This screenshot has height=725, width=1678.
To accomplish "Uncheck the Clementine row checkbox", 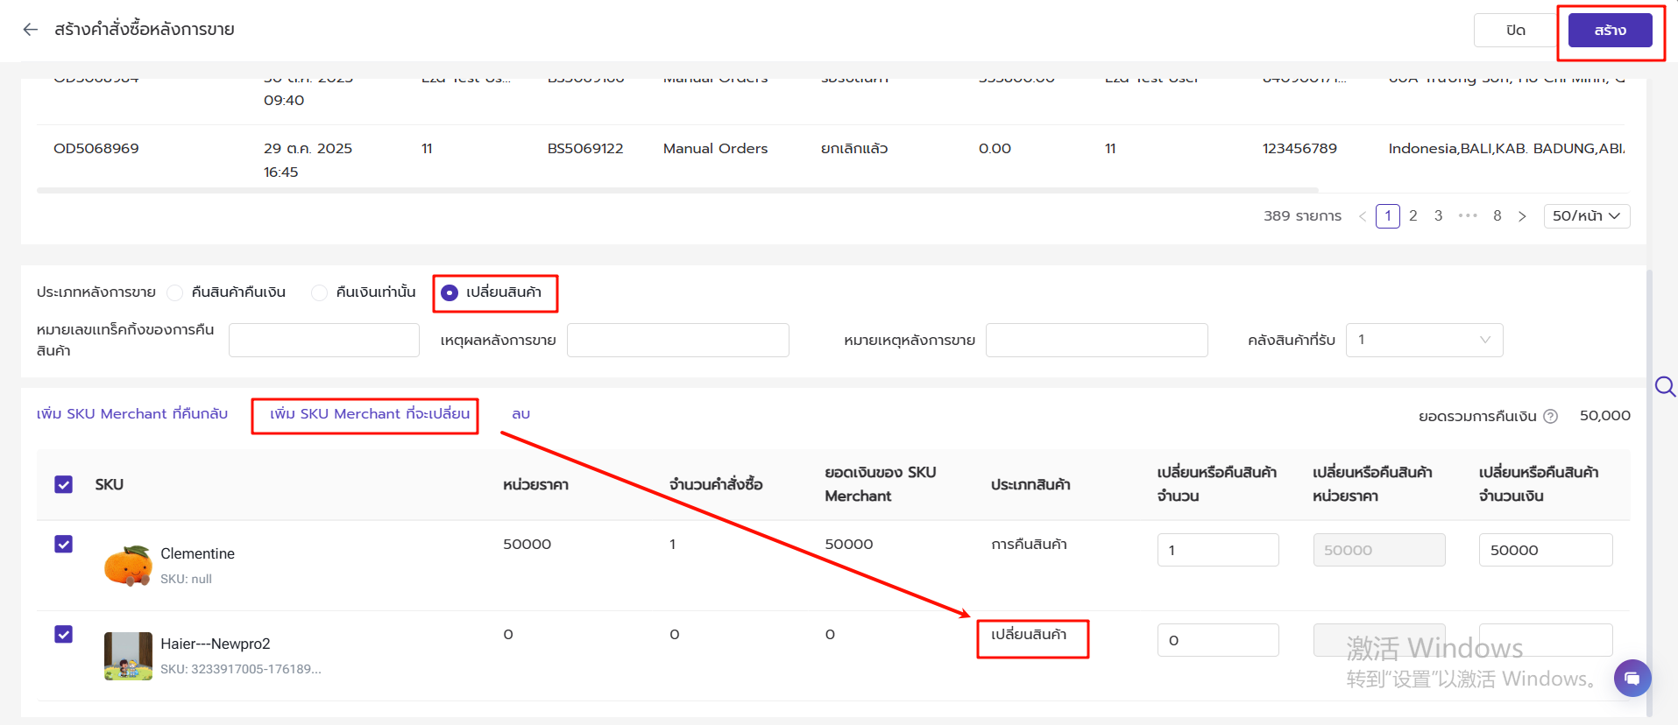I will coord(64,544).
